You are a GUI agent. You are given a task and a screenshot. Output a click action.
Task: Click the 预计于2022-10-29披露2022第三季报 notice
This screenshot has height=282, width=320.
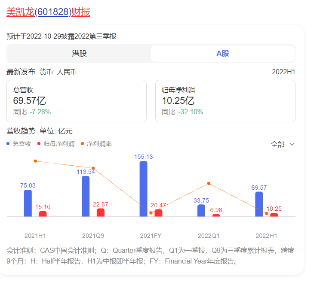[61, 36]
